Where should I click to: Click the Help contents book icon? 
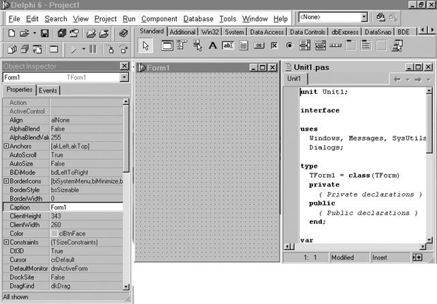[x=123, y=33]
